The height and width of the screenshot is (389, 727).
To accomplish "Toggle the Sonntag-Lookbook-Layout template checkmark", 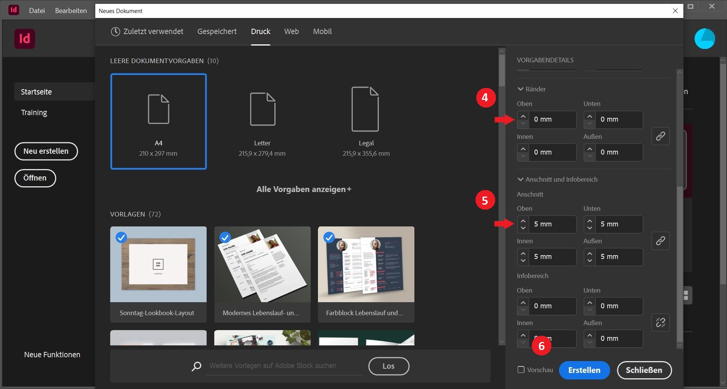I will click(x=121, y=238).
